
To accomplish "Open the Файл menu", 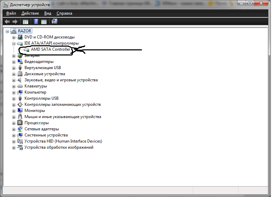I will (11, 13).
